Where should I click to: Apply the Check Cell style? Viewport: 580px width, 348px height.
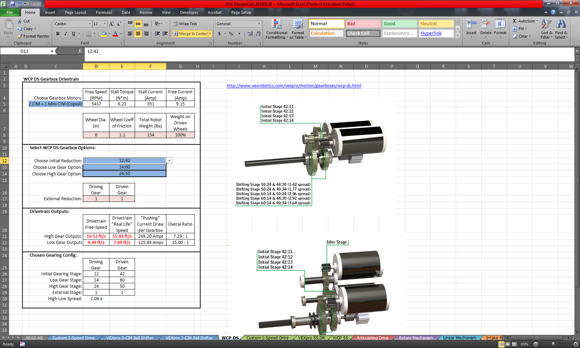coord(363,33)
